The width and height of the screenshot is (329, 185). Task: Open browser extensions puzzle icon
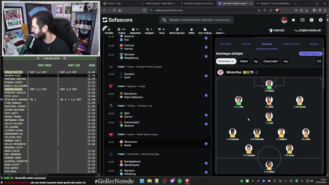click(301, 10)
